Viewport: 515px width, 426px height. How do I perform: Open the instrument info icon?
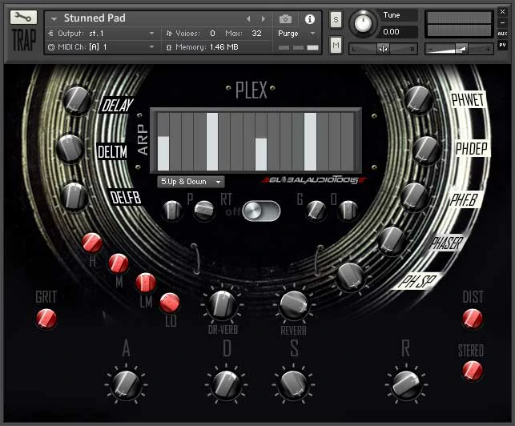pos(309,19)
